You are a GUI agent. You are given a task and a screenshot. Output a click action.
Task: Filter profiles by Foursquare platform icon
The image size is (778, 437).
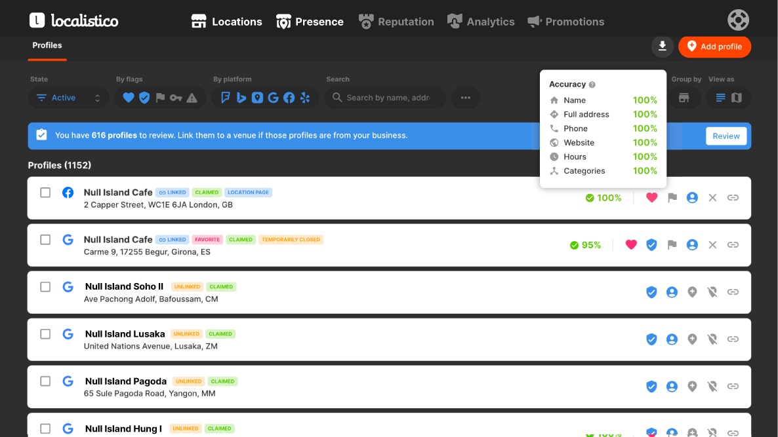[225, 98]
